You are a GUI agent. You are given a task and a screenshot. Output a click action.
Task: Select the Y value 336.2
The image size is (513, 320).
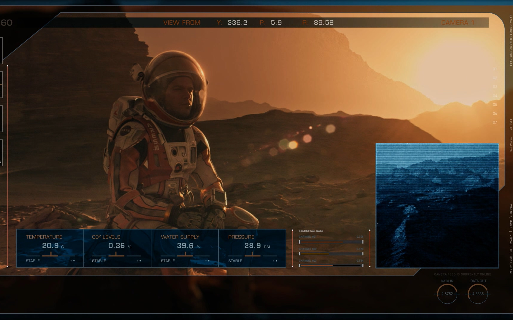[x=237, y=23]
